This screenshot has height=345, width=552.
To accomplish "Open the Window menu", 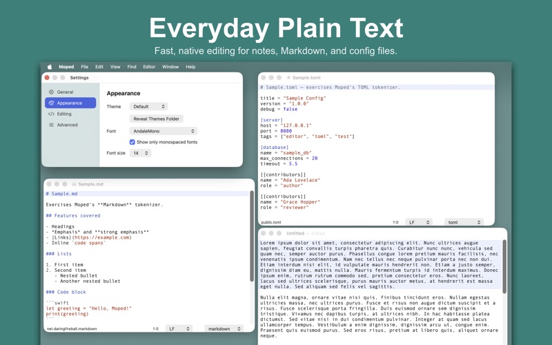I will pos(170,66).
